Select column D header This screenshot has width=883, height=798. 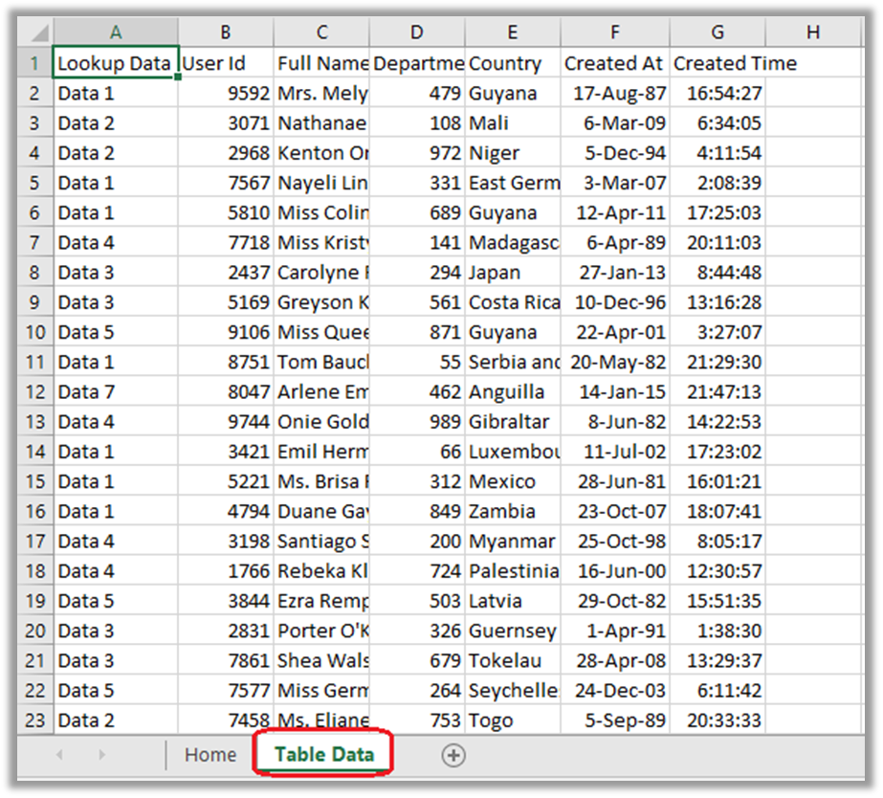click(x=417, y=33)
